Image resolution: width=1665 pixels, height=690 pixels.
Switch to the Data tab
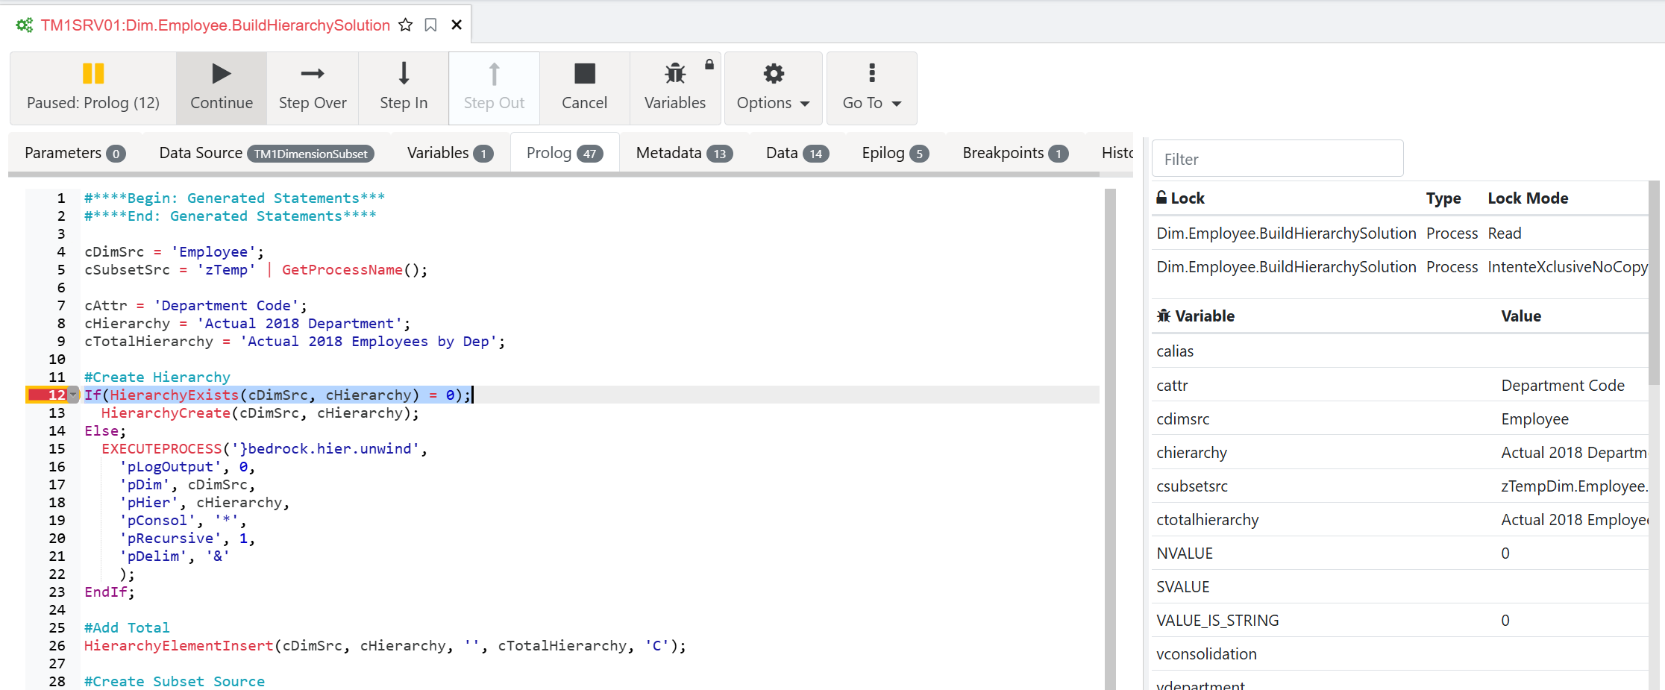[x=797, y=153]
